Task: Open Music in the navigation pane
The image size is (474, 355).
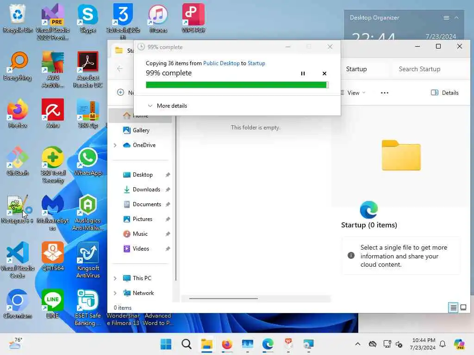Action: pos(141,233)
